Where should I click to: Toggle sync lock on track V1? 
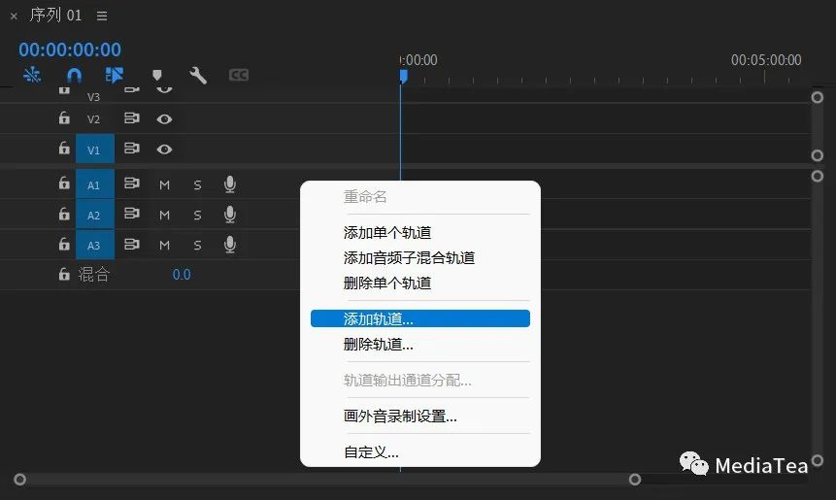132,148
